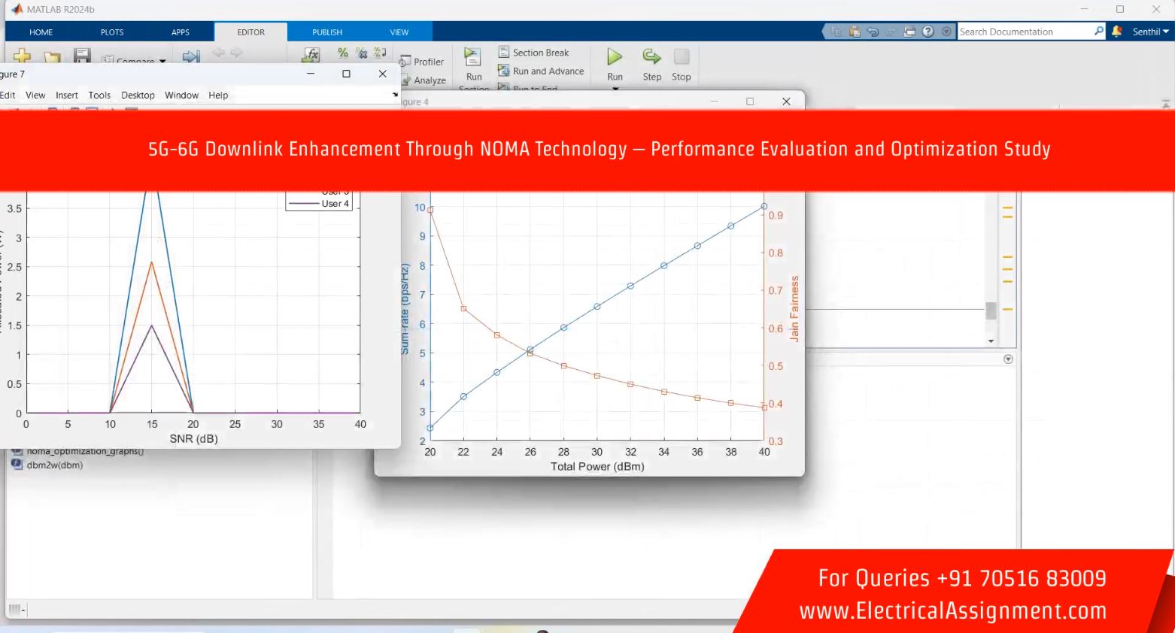Image resolution: width=1175 pixels, height=633 pixels.
Task: Expand the command window actions circle arrow
Action: pos(1008,359)
